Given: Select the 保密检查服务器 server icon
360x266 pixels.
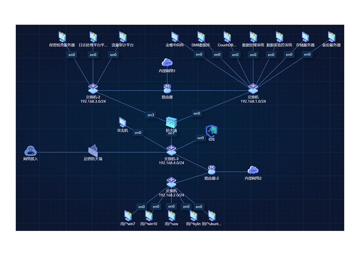Looking at the screenshot, I should pyautogui.click(x=62, y=37).
